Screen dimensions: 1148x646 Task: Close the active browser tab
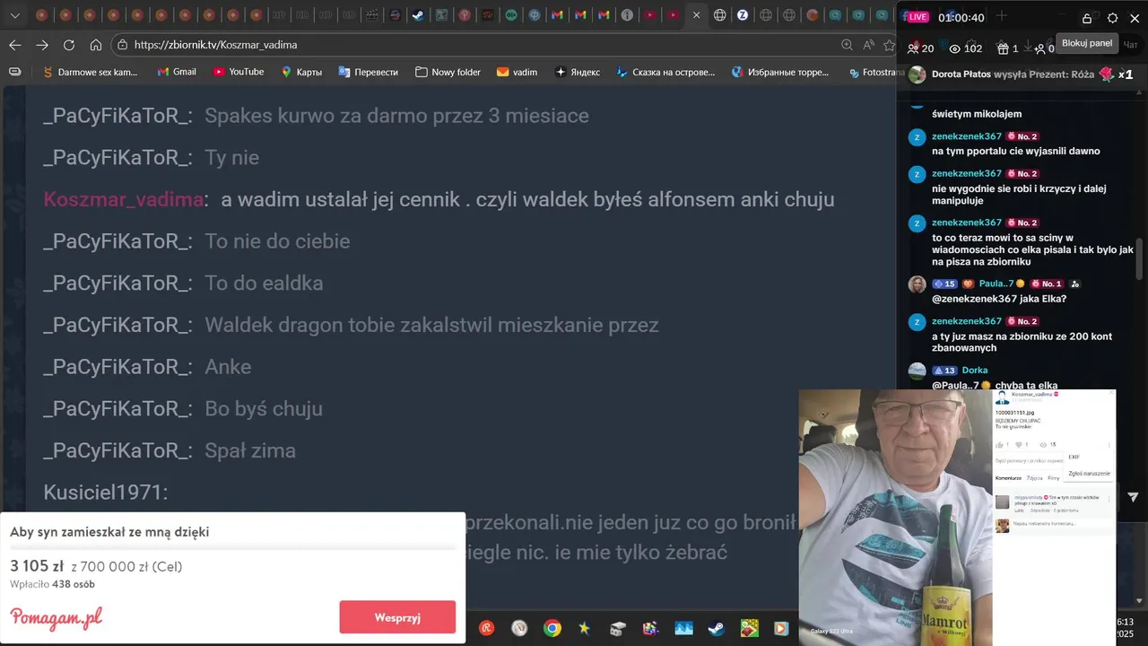(x=696, y=15)
